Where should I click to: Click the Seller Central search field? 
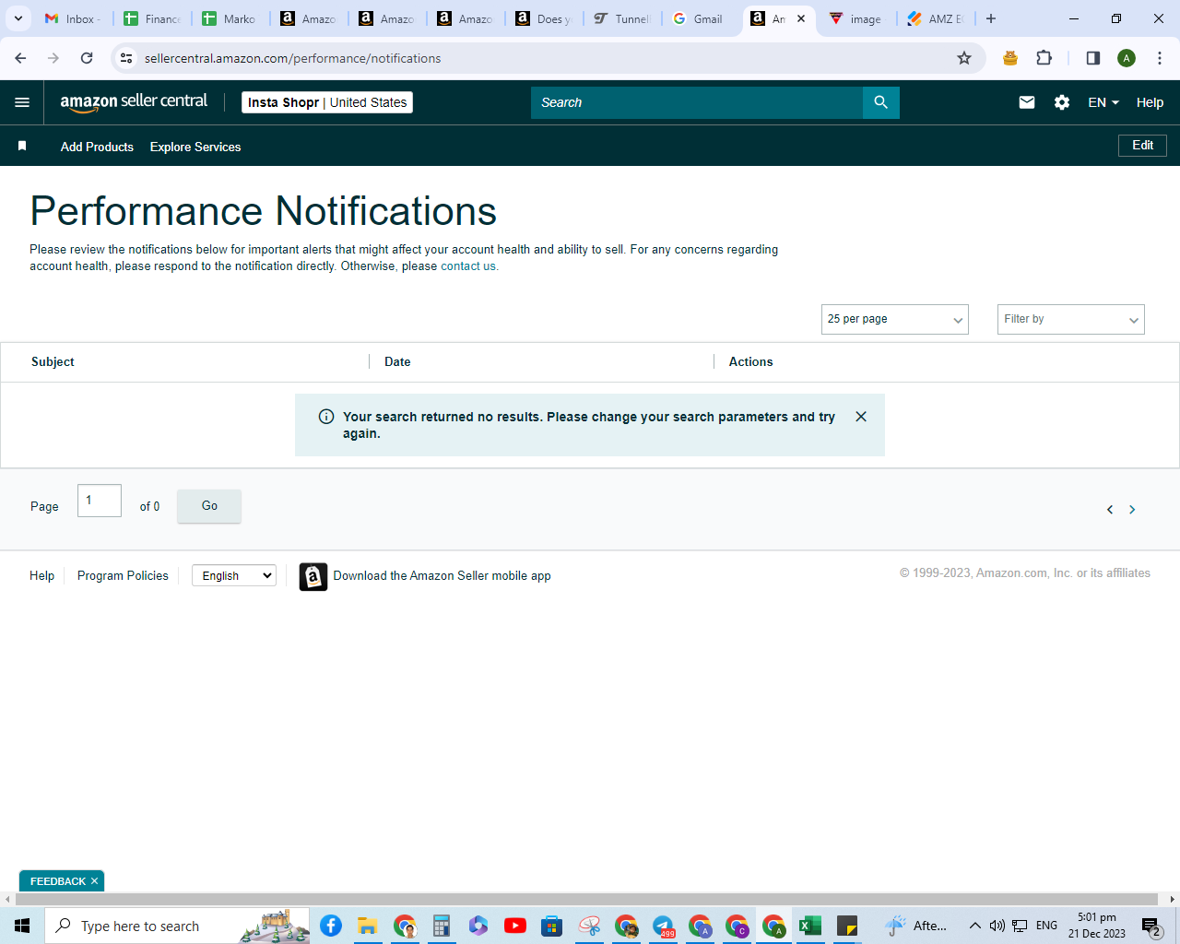pyautogui.click(x=697, y=102)
